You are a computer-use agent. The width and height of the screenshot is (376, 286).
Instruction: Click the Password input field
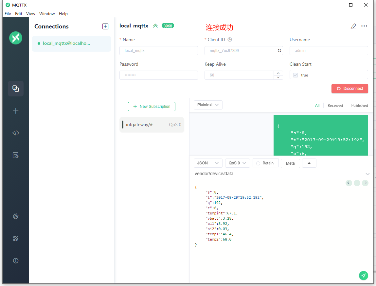click(158, 75)
